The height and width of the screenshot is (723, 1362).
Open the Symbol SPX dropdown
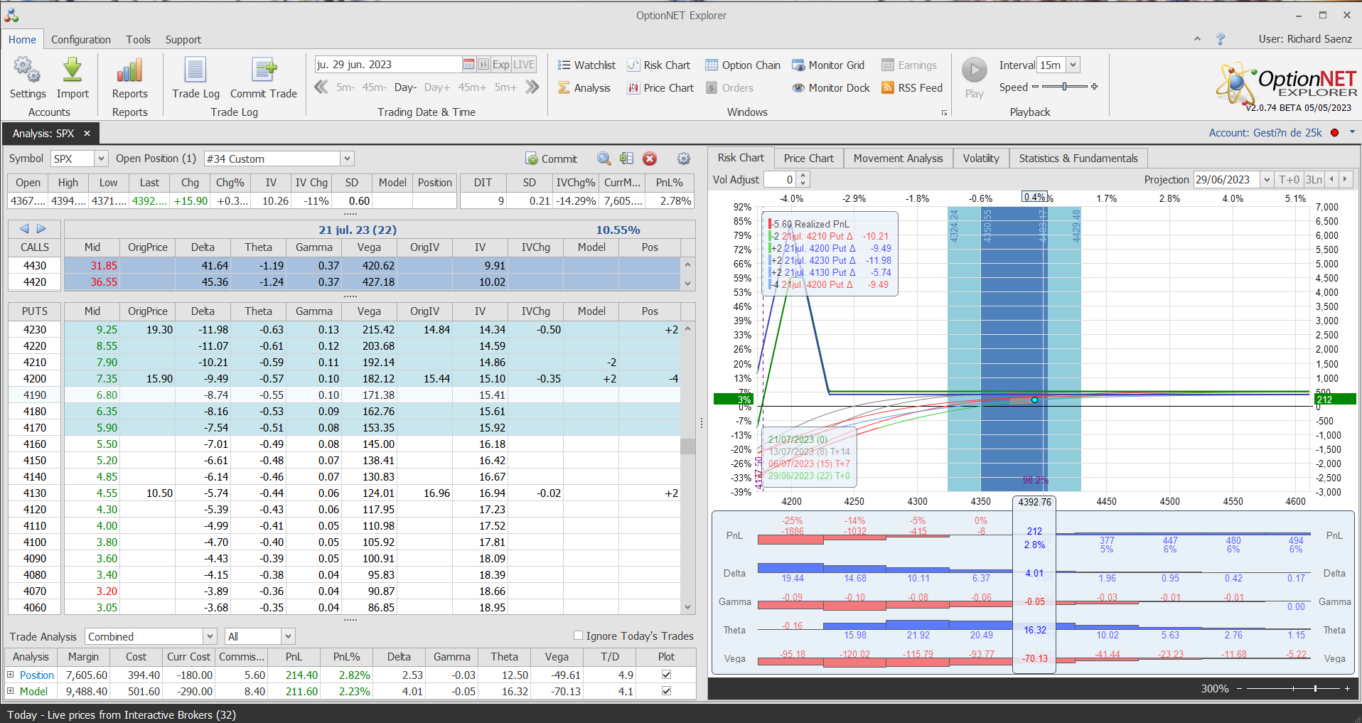click(101, 159)
